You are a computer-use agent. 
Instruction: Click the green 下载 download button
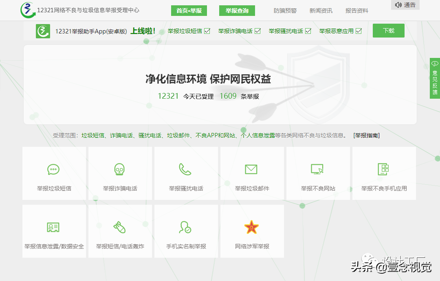point(388,30)
